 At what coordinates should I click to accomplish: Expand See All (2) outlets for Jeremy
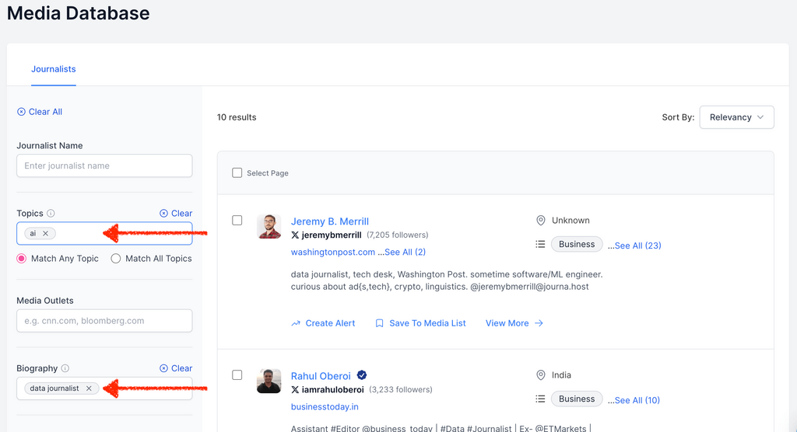[x=402, y=253]
